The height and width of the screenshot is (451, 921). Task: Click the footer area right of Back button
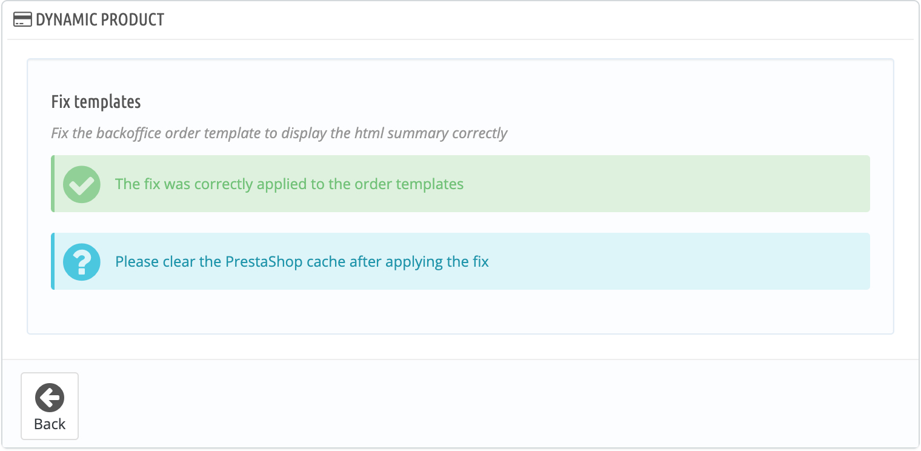point(485,405)
